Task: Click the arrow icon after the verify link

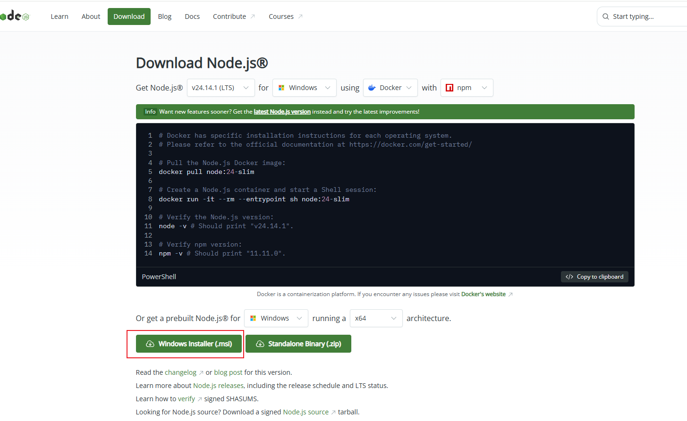Action: [200, 399]
